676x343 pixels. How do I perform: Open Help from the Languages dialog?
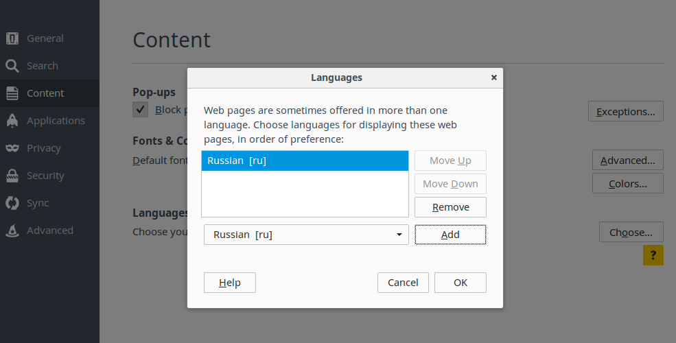click(229, 283)
